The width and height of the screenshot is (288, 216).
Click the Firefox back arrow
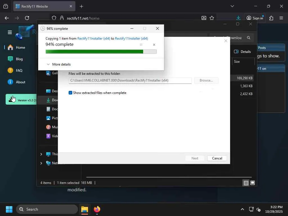(x=7, y=18)
